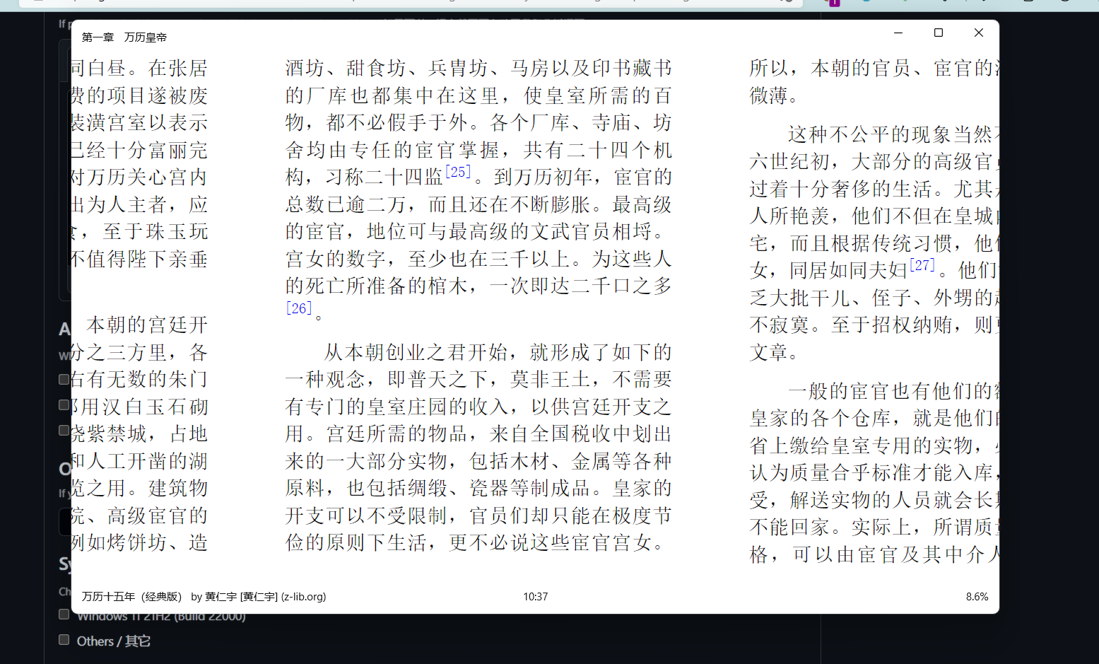Image resolution: width=1099 pixels, height=664 pixels.
Task: Click the 10:37 reading time display
Action: pyautogui.click(x=535, y=596)
